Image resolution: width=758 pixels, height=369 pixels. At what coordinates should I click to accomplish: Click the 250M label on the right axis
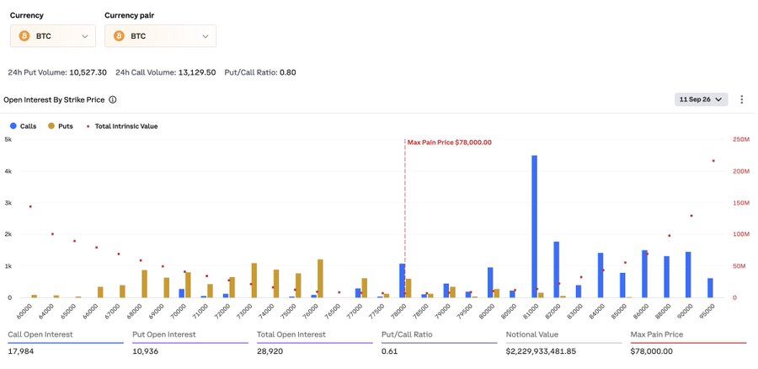tap(741, 139)
